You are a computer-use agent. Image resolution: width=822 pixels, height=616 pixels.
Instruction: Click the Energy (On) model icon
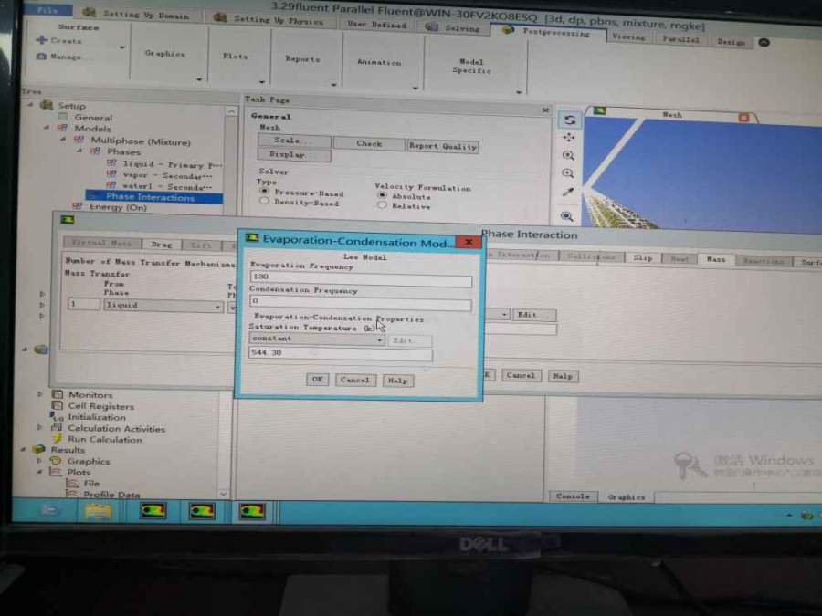pos(78,206)
